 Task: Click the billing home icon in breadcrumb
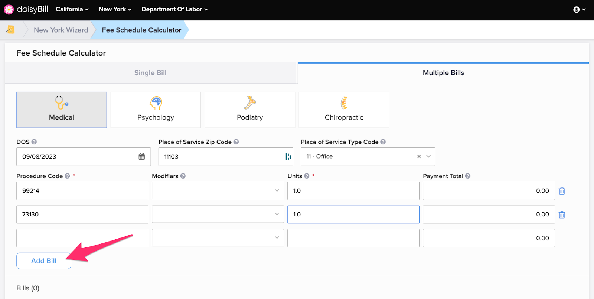pos(10,30)
